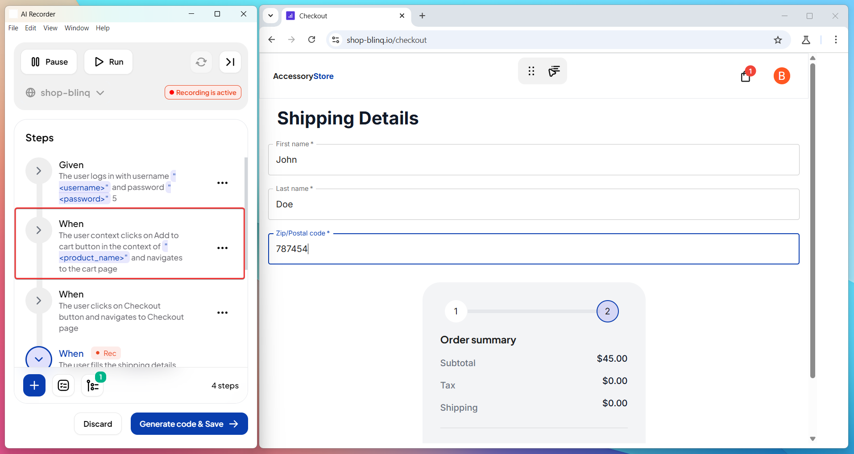Click the checklist icon next to plus button
This screenshot has width=854, height=454.
pyautogui.click(x=63, y=385)
